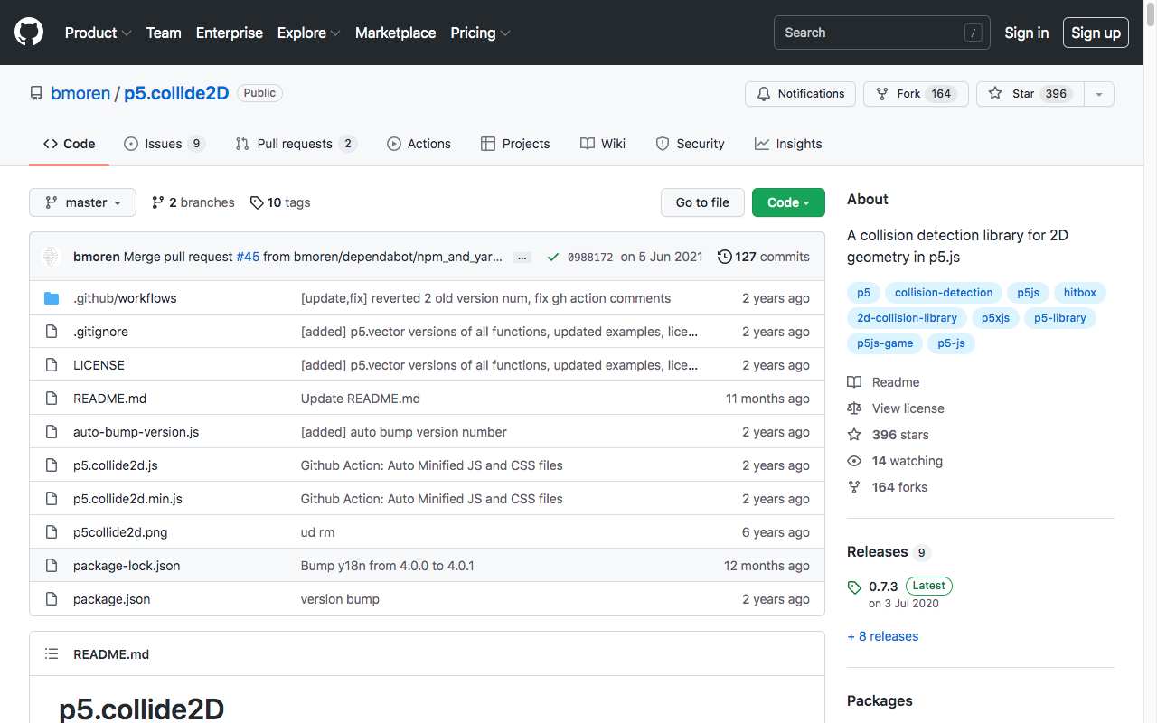Click the collision-detection topic tag
The image size is (1157, 723).
click(944, 293)
